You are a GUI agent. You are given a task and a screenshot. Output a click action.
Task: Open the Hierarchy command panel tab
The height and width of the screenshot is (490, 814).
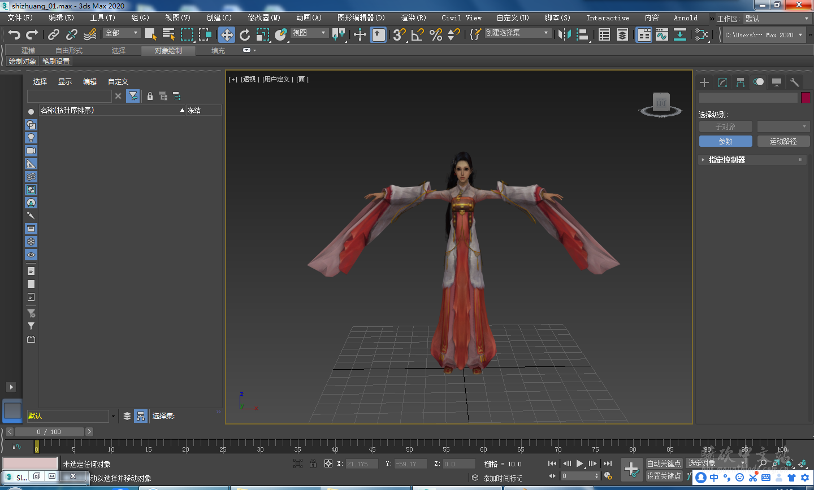[x=741, y=82]
